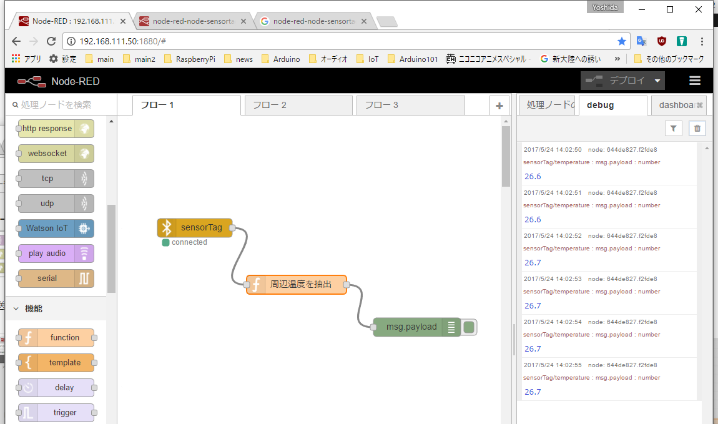Click the browser reload button
Screen dimensions: 718x424
[51, 41]
